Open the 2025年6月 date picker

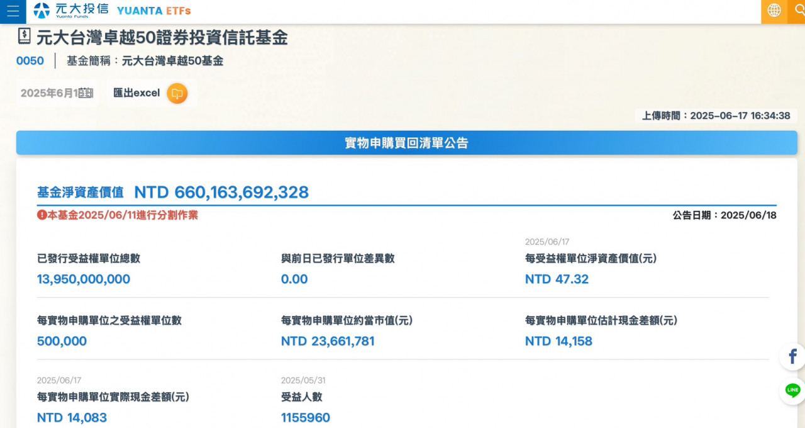[x=57, y=93]
